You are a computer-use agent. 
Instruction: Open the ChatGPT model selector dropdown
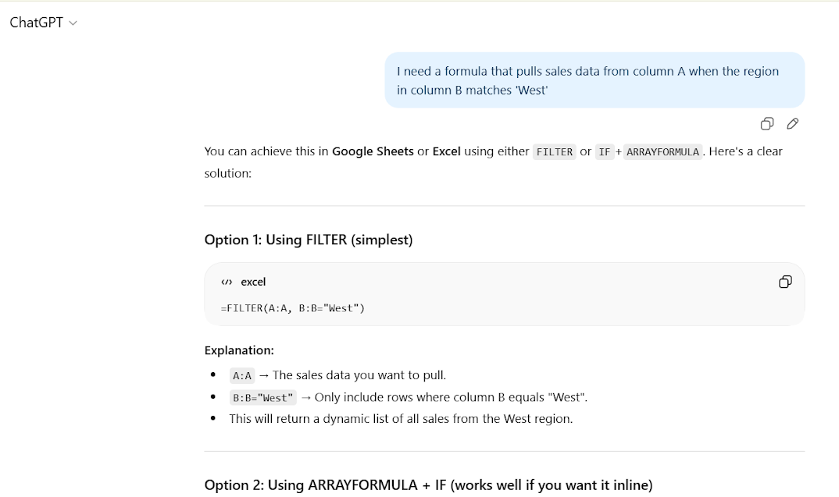click(x=35, y=23)
